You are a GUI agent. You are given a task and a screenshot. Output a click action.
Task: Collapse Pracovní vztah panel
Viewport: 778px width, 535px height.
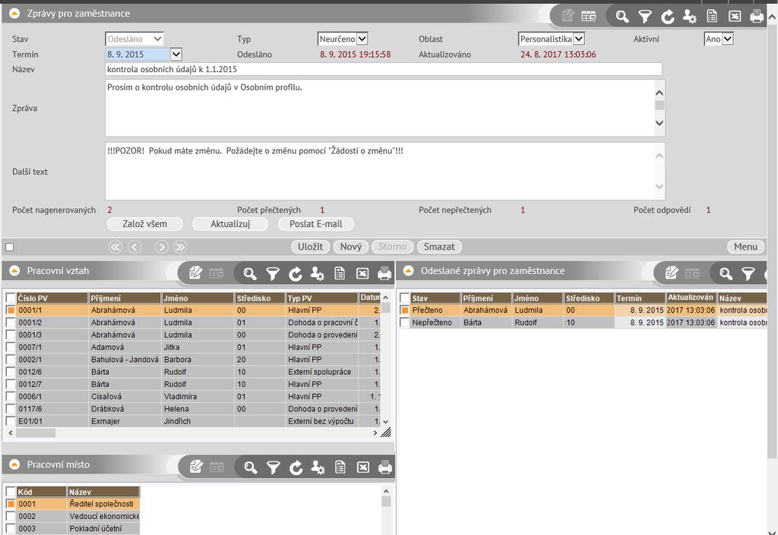(14, 270)
